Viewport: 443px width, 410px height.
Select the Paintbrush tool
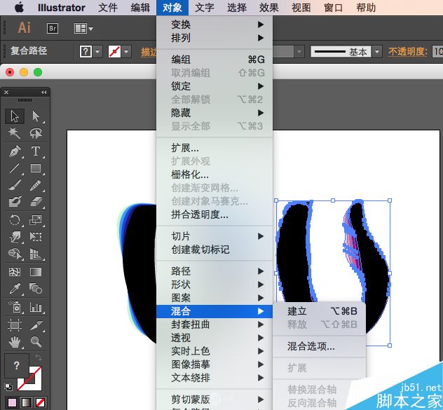15,185
